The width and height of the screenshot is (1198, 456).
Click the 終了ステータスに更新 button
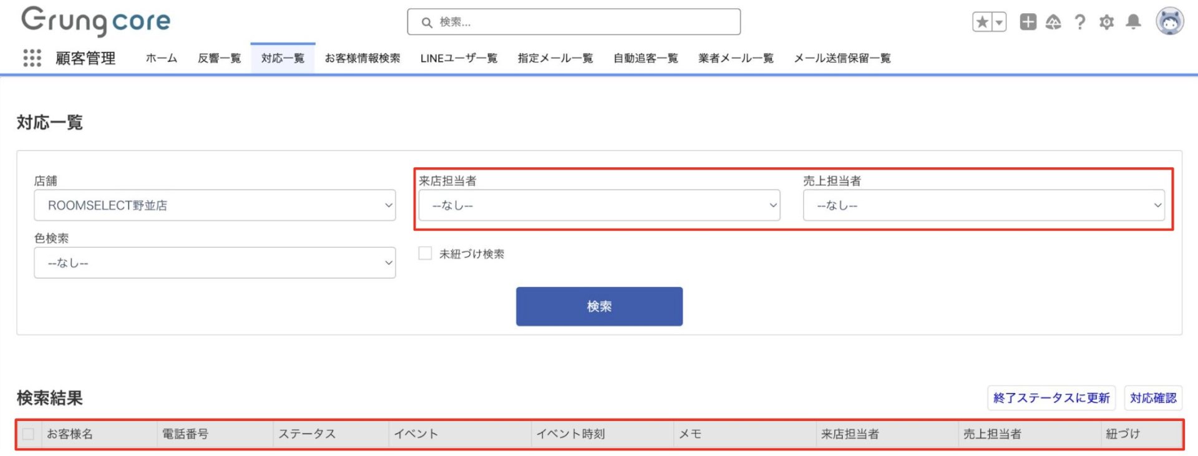tap(1051, 398)
